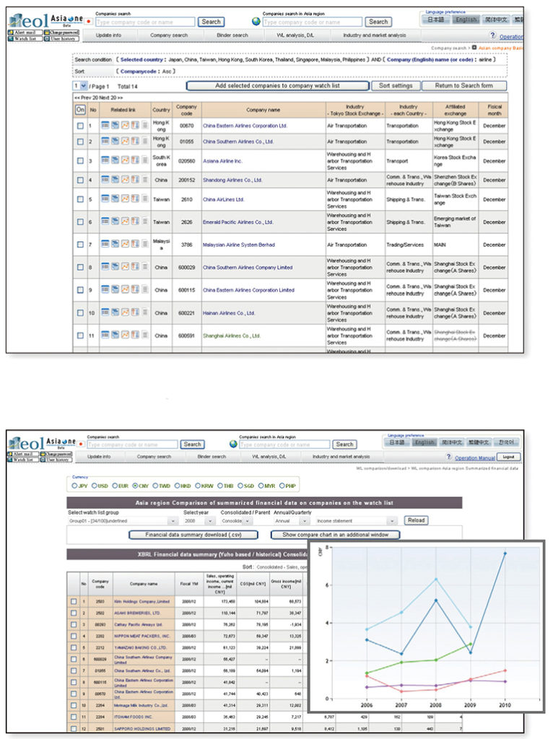Open WL analysis, D/L menu in the lower screenshot
The width and height of the screenshot is (553, 739).
(269, 457)
